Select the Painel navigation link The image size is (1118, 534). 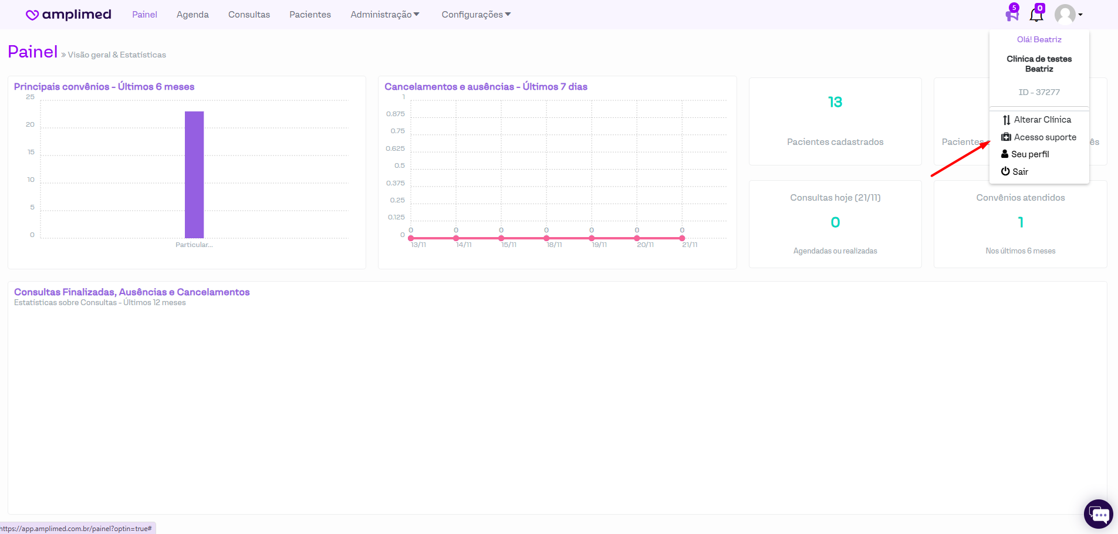point(144,15)
